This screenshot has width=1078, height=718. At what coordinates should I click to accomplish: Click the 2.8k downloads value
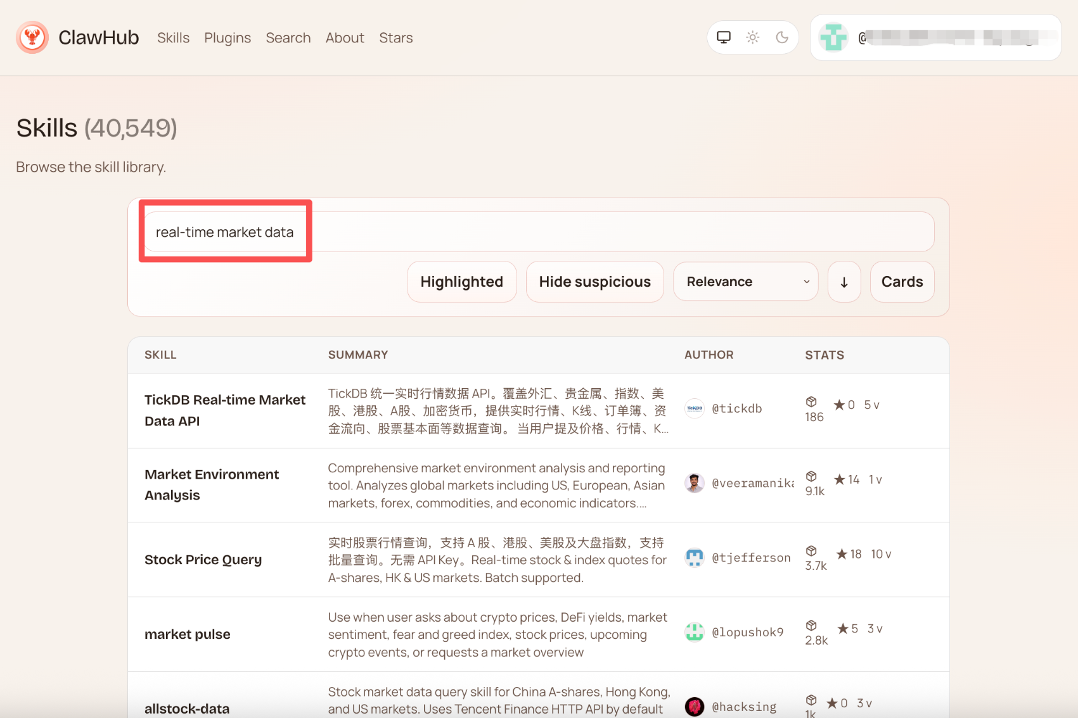[x=817, y=641]
